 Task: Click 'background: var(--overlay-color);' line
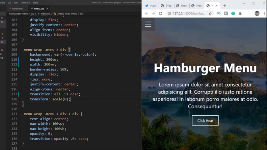coord(63,55)
